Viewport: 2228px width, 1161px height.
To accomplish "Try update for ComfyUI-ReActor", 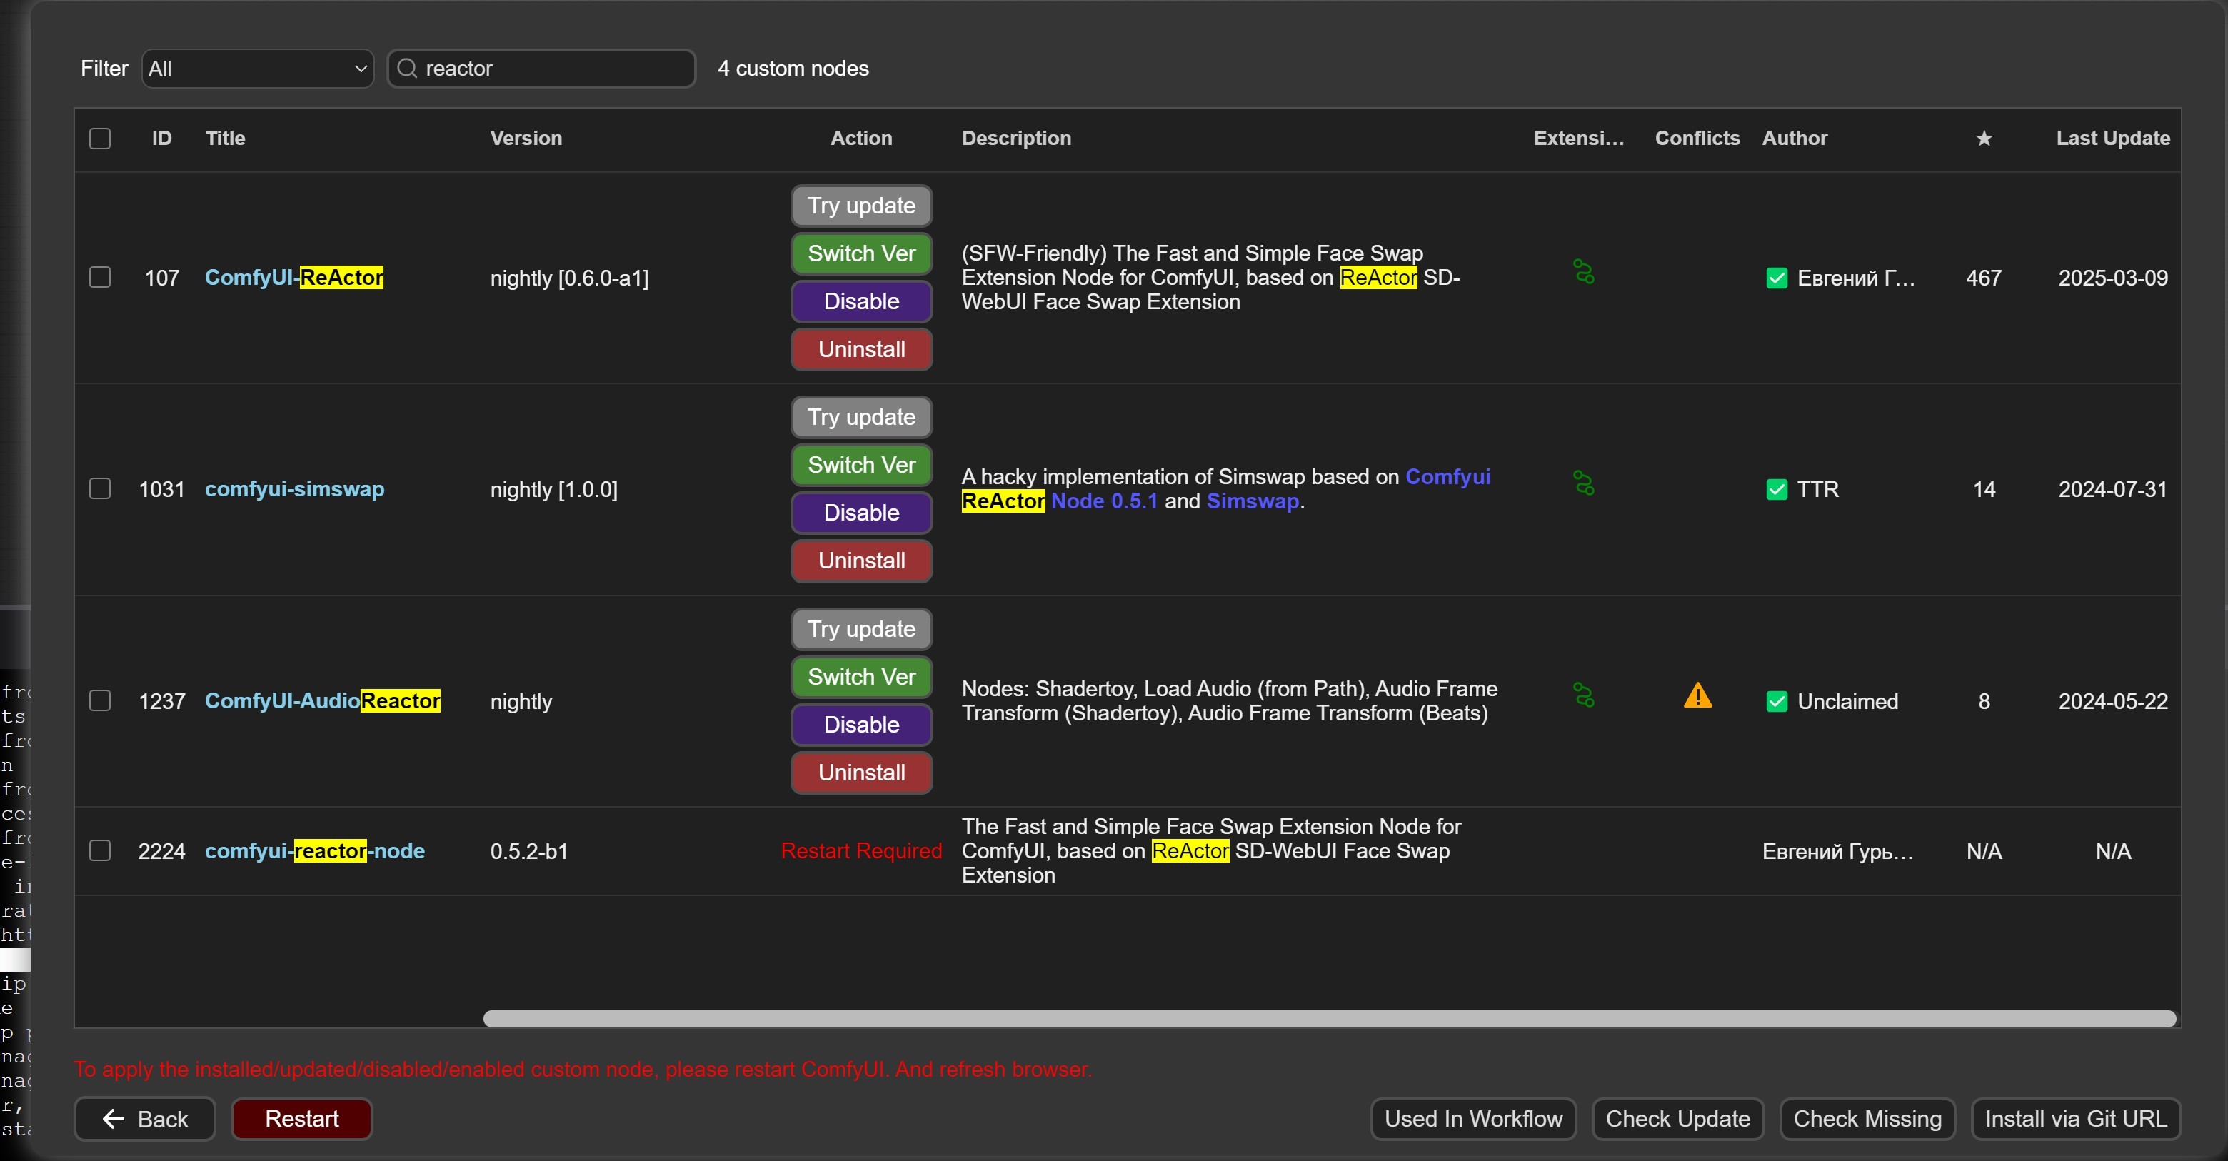I will click(861, 206).
